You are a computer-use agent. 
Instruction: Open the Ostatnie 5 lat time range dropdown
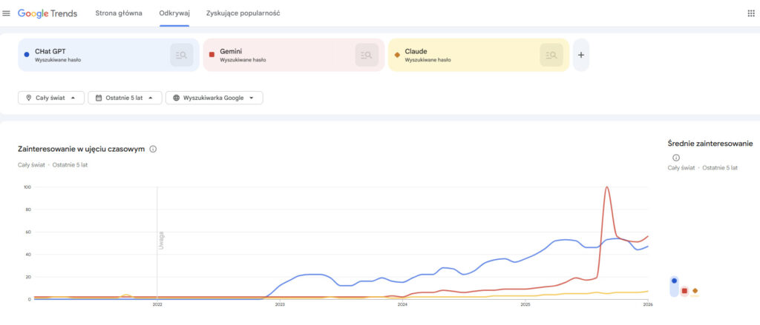point(125,98)
